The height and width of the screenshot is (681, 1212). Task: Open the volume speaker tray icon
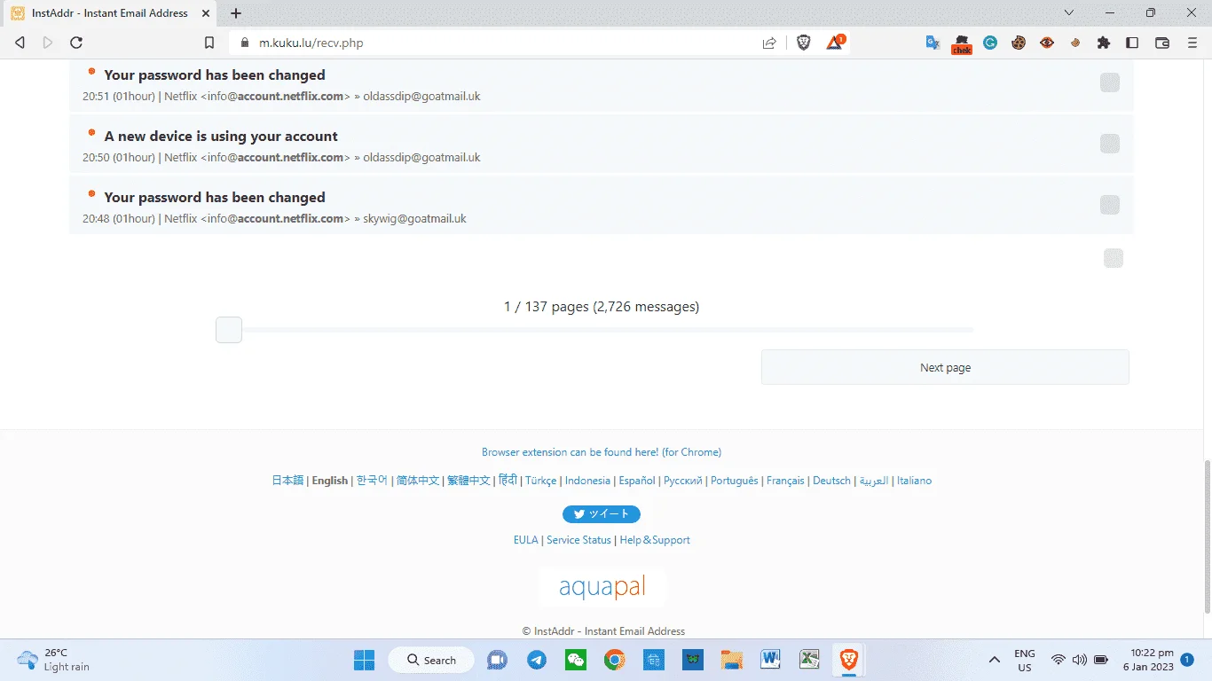(1079, 660)
